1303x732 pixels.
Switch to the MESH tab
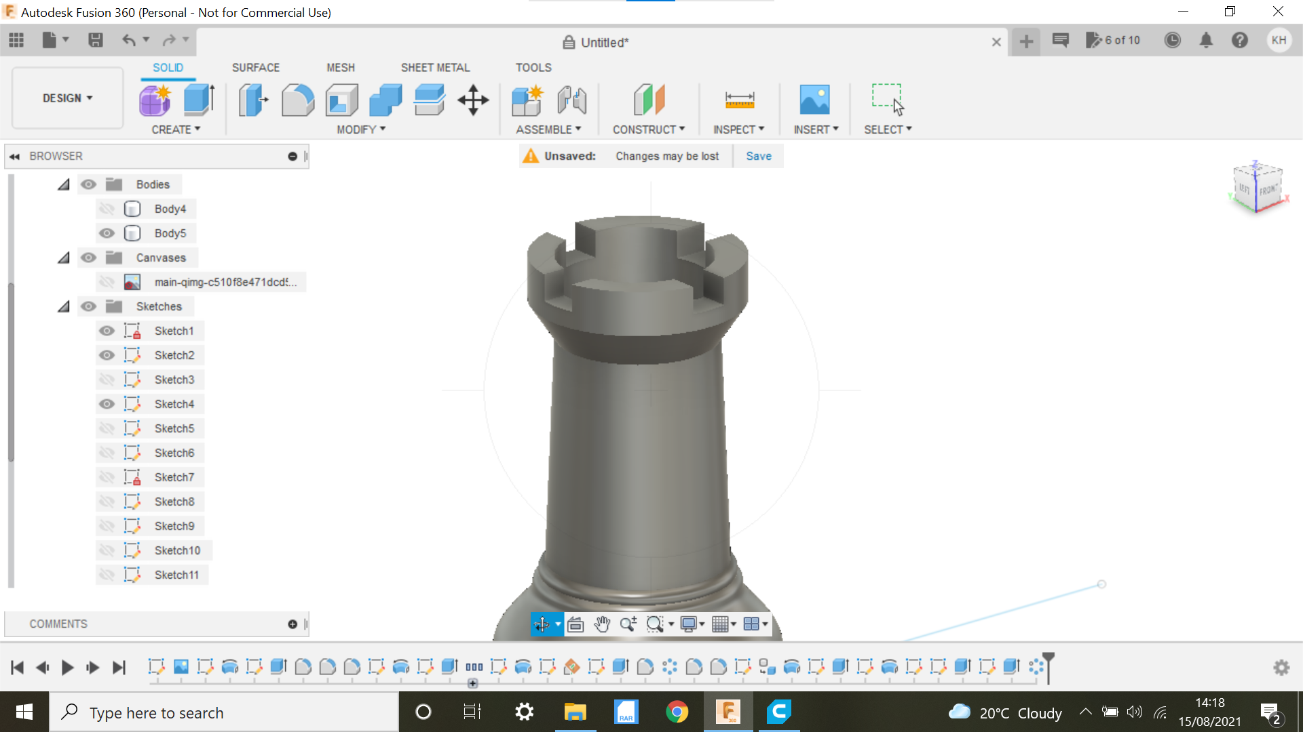[x=341, y=68]
